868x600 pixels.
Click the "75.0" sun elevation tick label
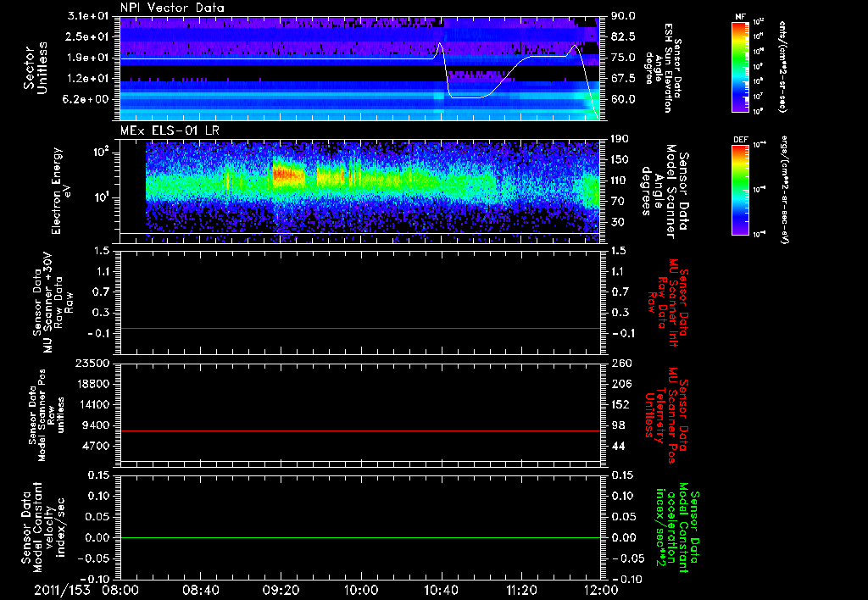(x=623, y=58)
